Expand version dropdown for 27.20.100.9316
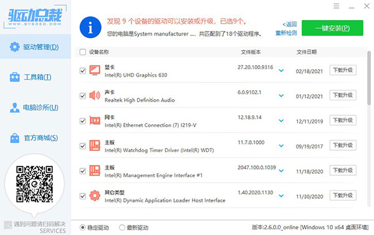Screen dimensions: 374x235 coord(281,70)
